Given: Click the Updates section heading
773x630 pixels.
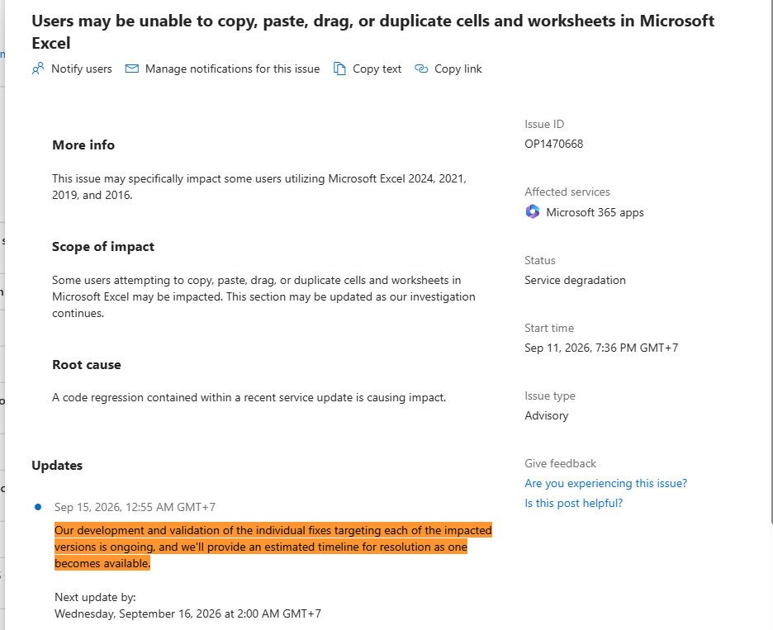Looking at the screenshot, I should (x=57, y=466).
